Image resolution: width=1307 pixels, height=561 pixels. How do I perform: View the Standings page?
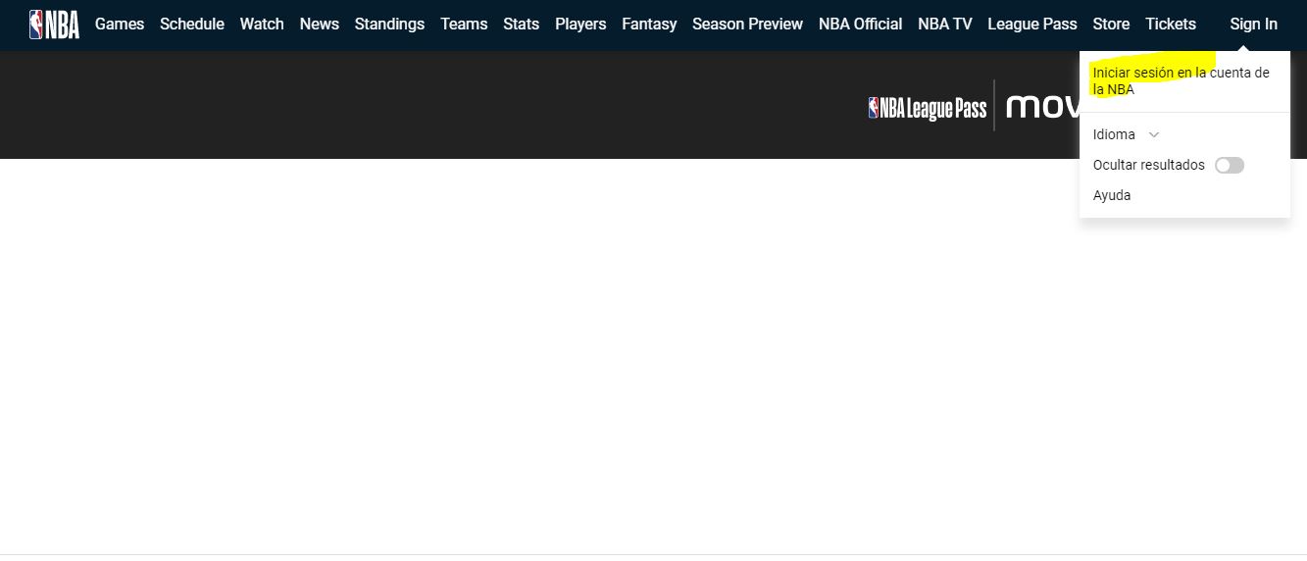[389, 25]
